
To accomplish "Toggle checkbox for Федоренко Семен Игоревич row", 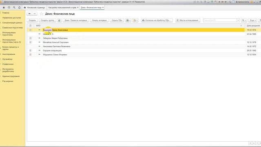I will [x=30, y=55].
